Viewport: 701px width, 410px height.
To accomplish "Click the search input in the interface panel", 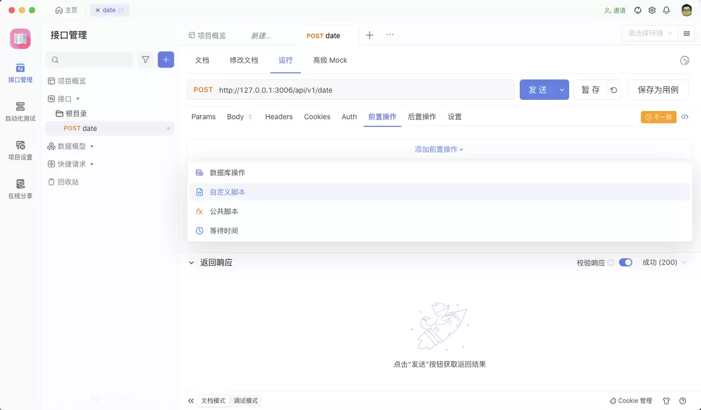I will click(x=90, y=60).
